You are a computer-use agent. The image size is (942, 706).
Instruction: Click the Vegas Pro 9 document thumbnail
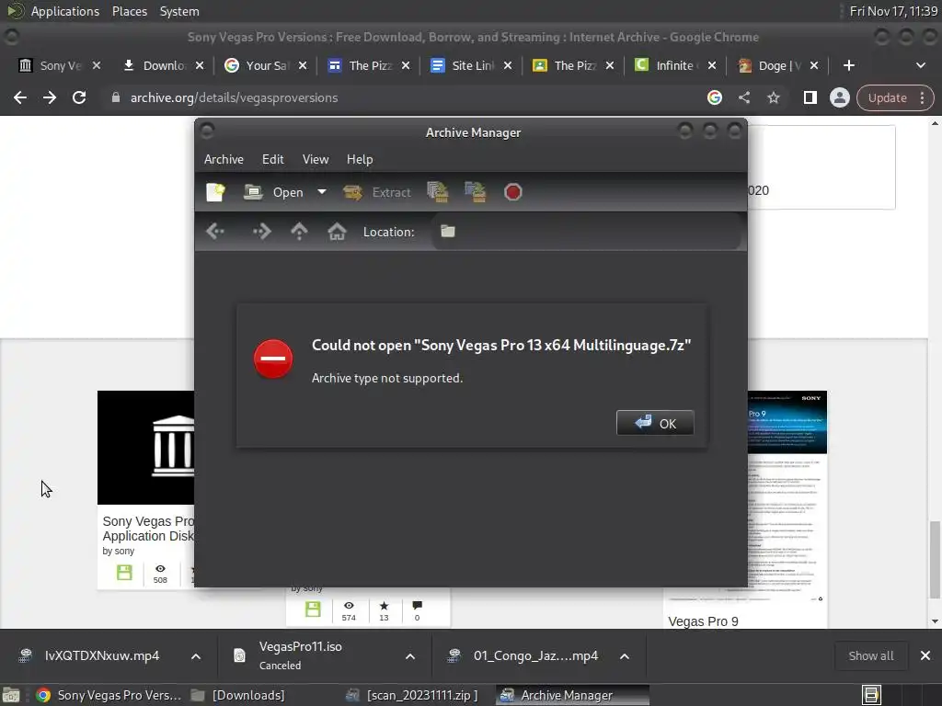[787, 497]
